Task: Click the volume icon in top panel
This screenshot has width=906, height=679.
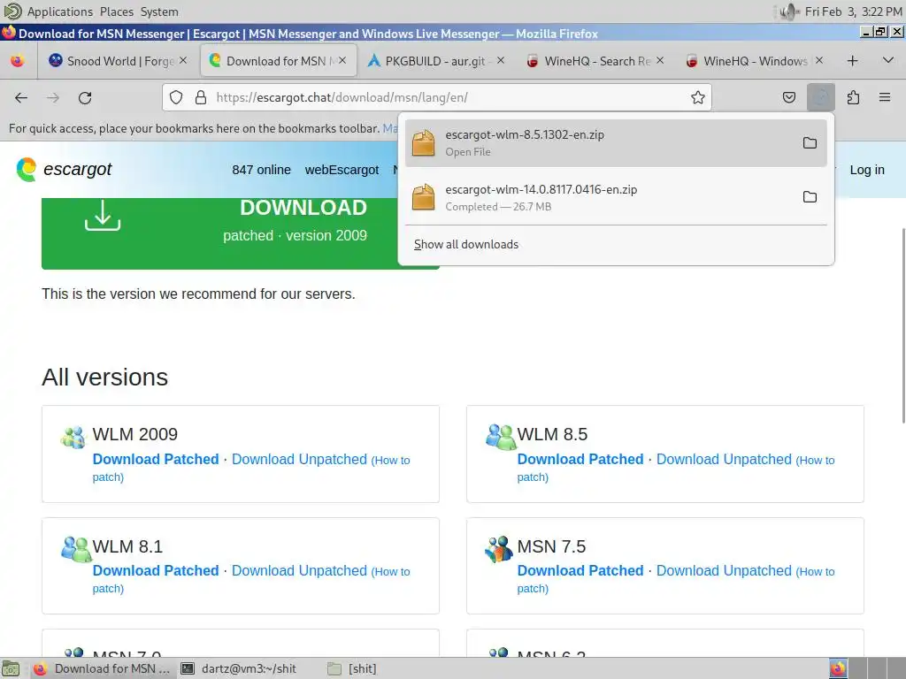Action: [788, 11]
